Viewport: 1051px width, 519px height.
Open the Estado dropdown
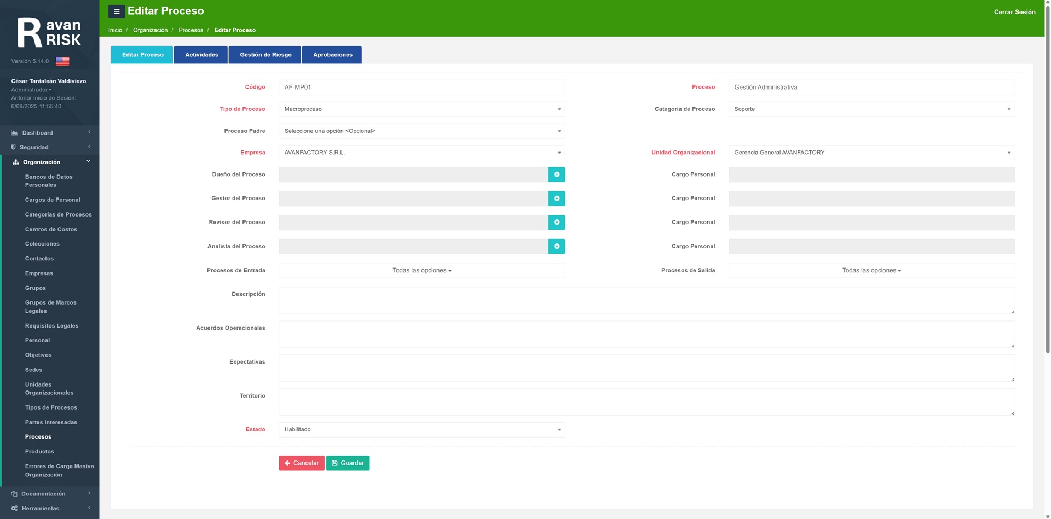(421, 430)
